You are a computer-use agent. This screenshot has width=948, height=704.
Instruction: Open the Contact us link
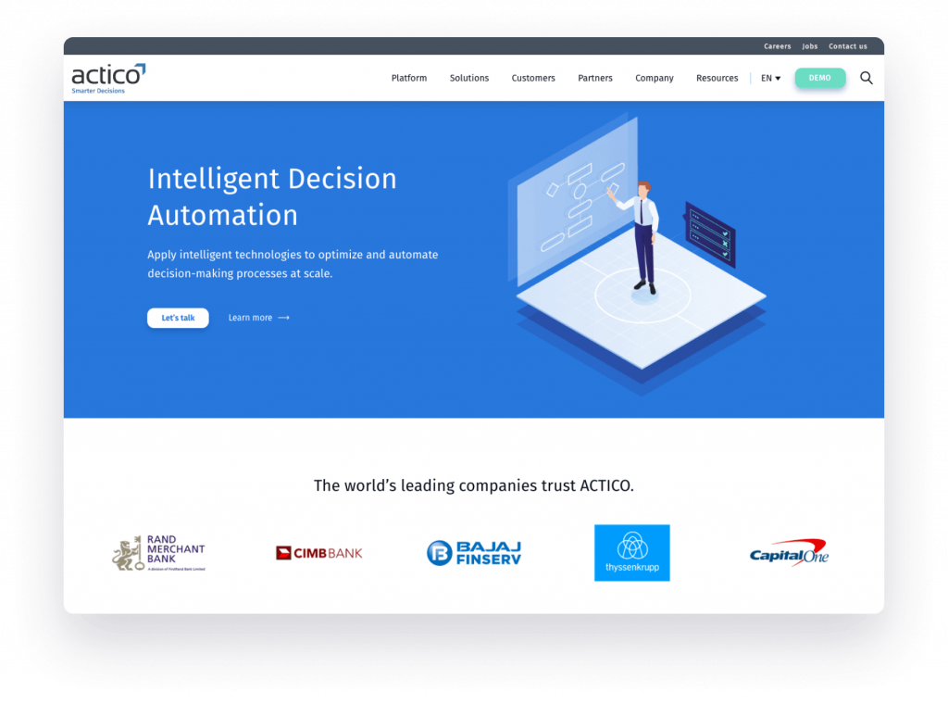point(848,46)
